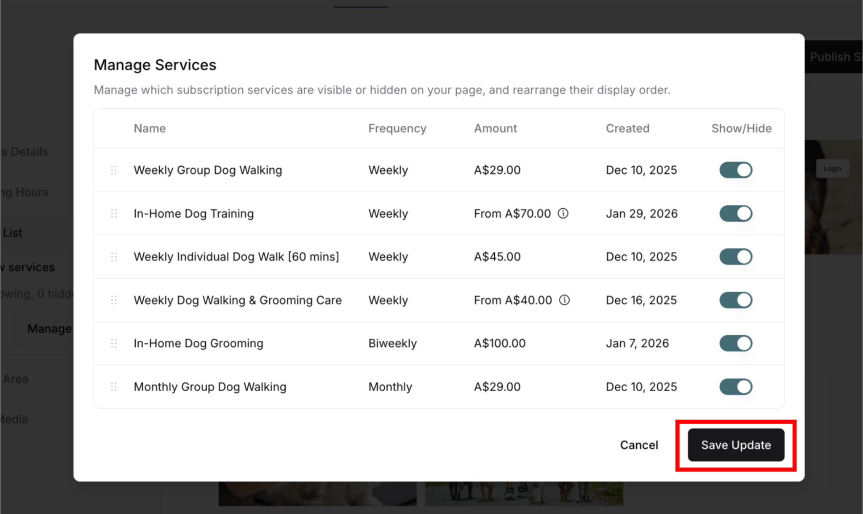
Task: Turn off Weekly Individual Dog Walk toggle
Action: (735, 257)
